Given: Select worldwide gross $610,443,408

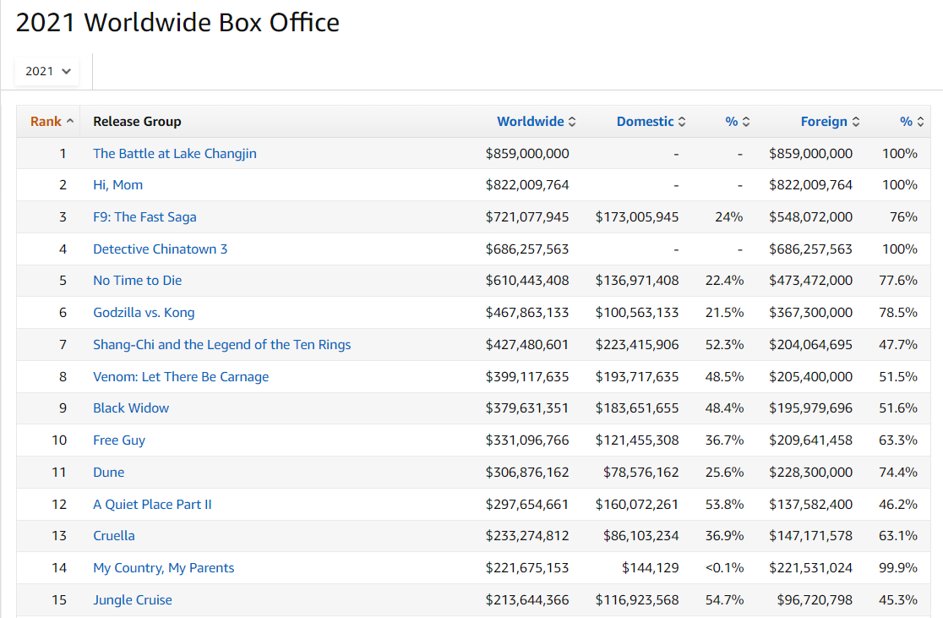Looking at the screenshot, I should point(527,281).
